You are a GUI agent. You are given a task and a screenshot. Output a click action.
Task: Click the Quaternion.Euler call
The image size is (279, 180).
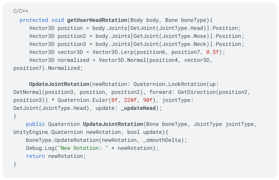point(83,100)
